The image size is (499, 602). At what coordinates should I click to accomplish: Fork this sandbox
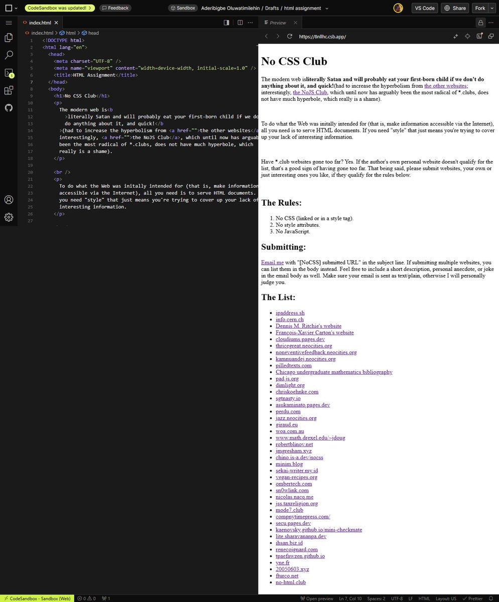pos(479,8)
